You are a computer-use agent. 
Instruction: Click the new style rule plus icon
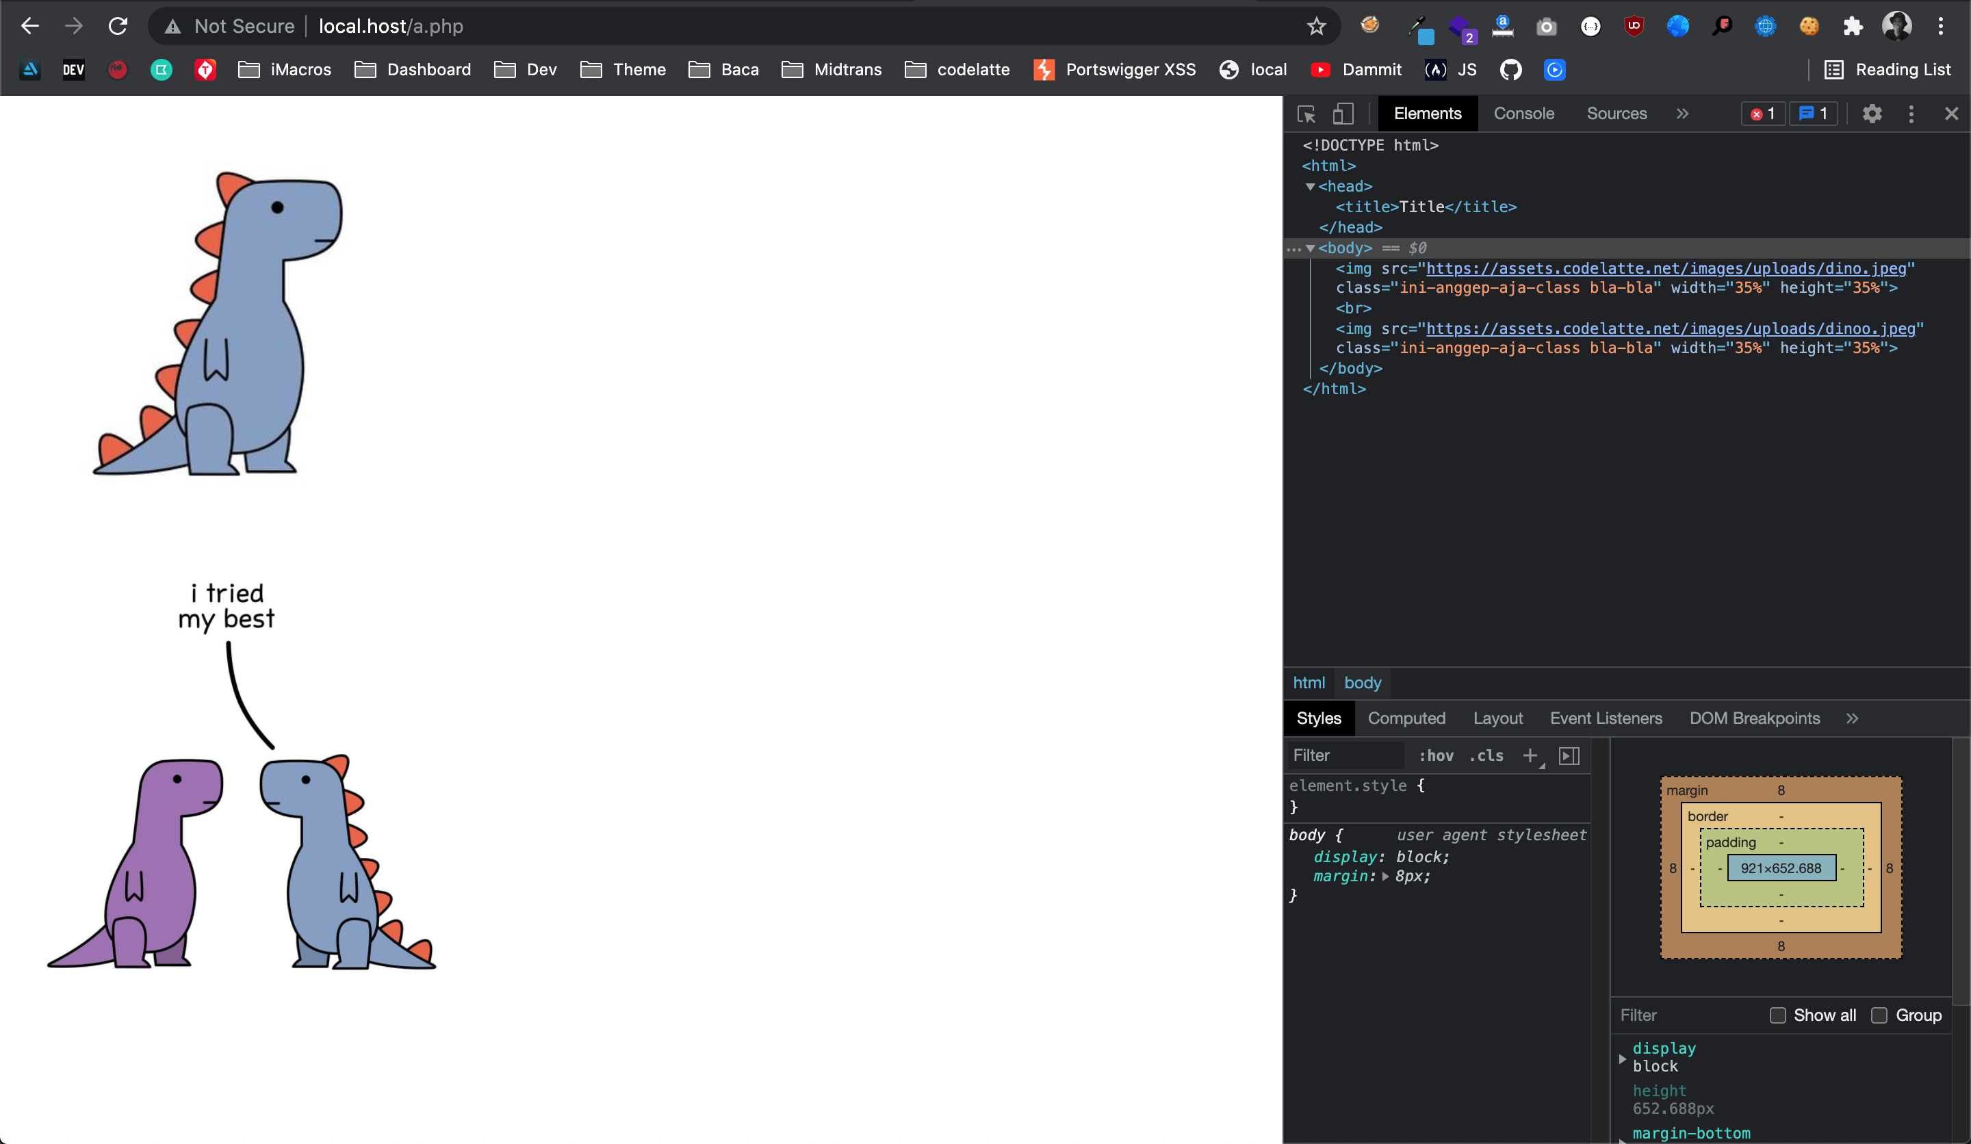(1530, 755)
